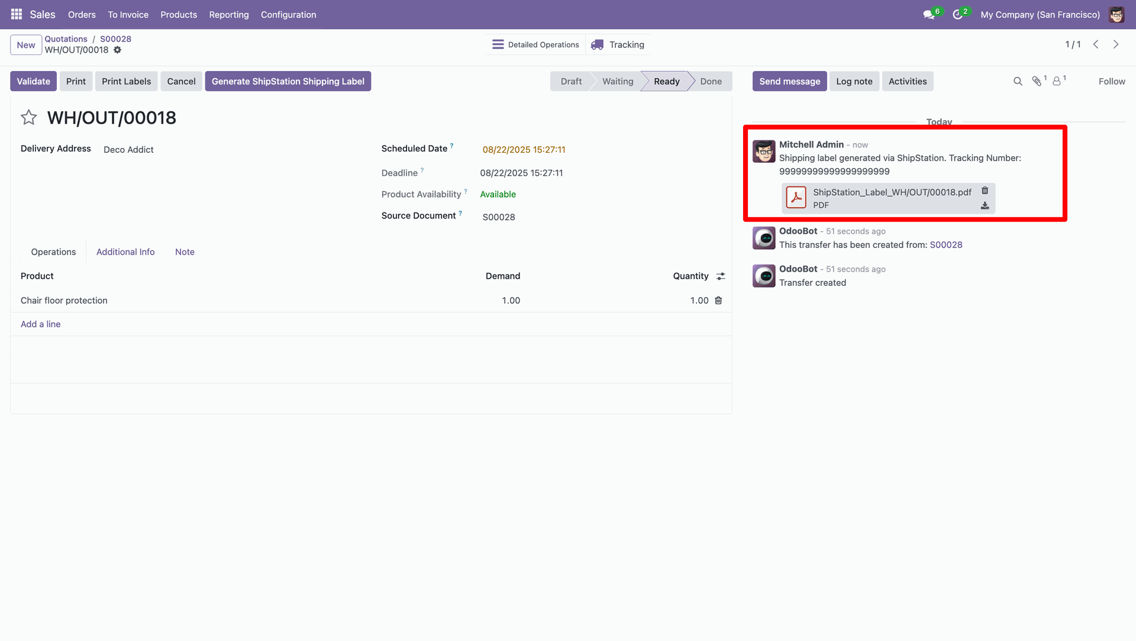The height and width of the screenshot is (641, 1136).
Task: Switch to the Additional Info tab
Action: (x=125, y=252)
